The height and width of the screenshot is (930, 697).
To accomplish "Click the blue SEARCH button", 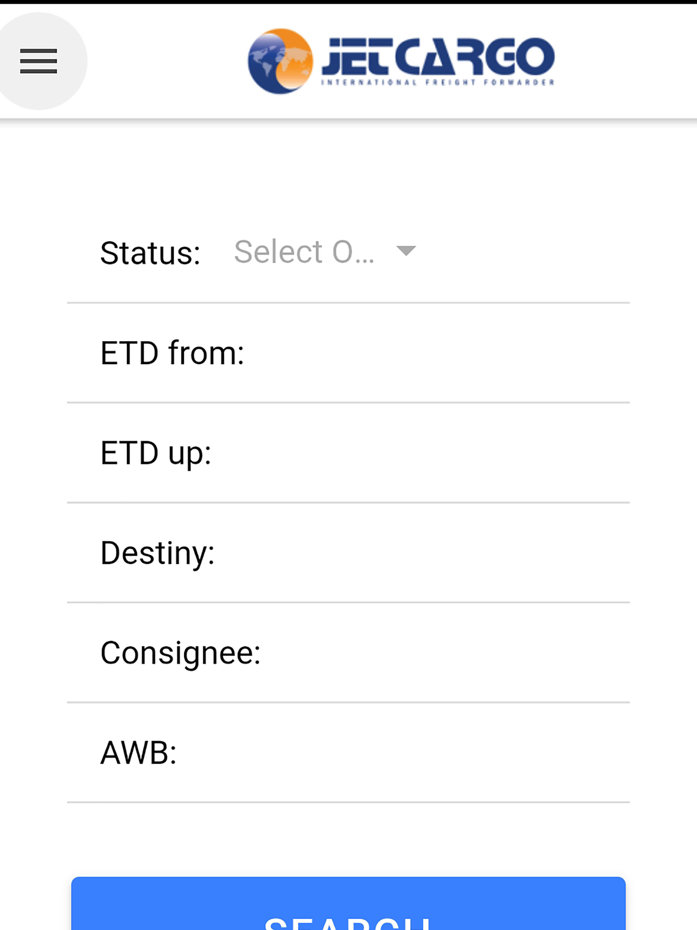I will tap(348, 903).
